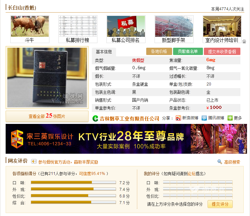Set my 性价比 rating on the bar
Viewport: 250px width, 216px height.
click(x=198, y=196)
